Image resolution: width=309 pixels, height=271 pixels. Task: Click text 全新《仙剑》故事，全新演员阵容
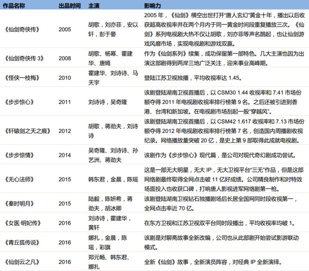(213, 262)
